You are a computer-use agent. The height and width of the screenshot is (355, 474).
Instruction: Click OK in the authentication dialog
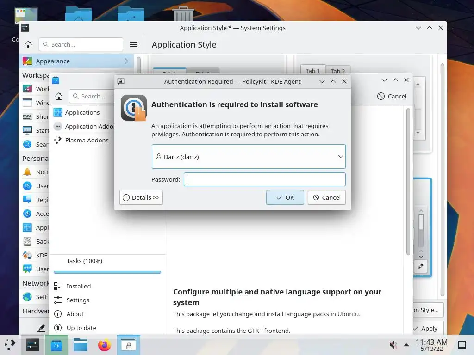coord(285,197)
